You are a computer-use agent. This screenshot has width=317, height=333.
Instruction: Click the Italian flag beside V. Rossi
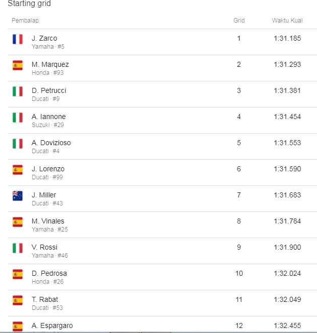(18, 248)
